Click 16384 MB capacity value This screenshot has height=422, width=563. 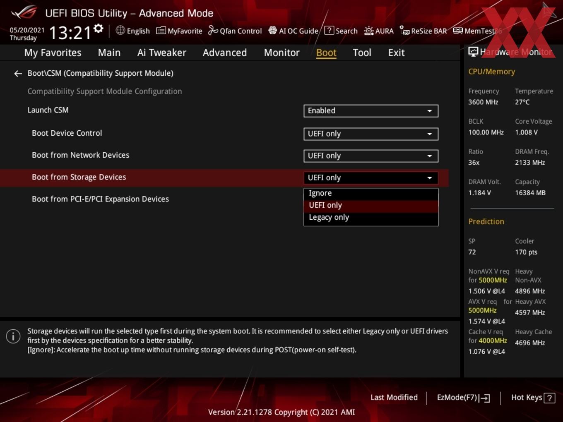pyautogui.click(x=530, y=193)
